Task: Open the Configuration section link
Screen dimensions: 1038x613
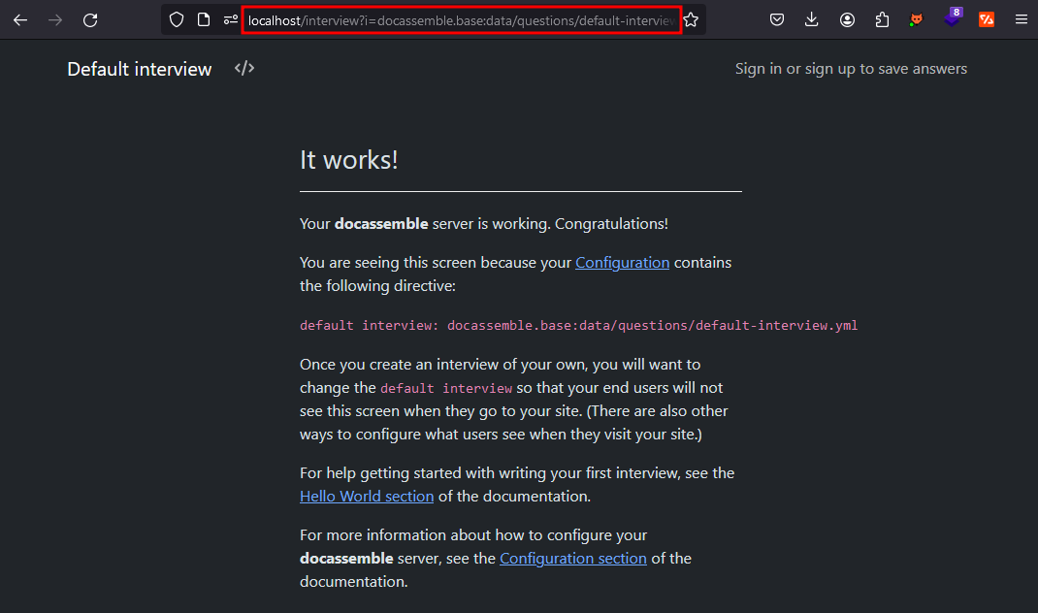Action: [573, 558]
